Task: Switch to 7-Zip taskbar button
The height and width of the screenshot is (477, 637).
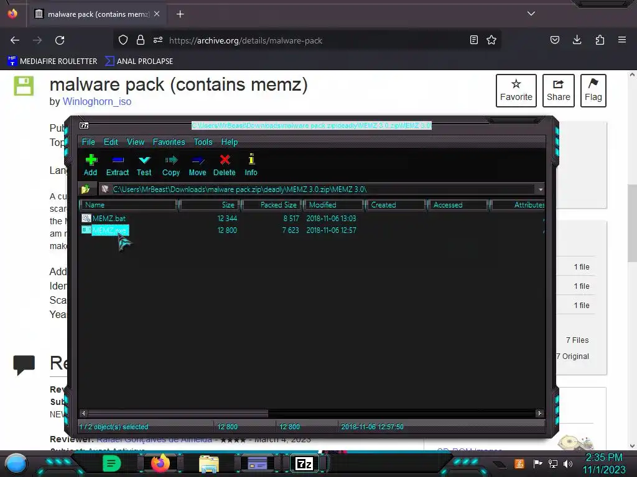Action: [x=304, y=463]
